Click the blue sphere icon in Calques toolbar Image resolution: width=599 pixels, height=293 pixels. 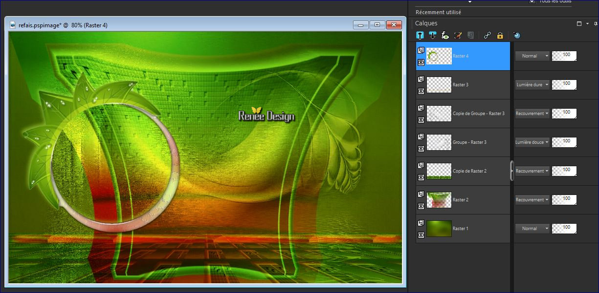[517, 35]
